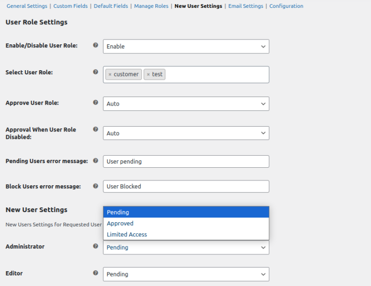The height and width of the screenshot is (286, 371).
Task: Switch to the Manage Roles tab
Action: point(151,6)
